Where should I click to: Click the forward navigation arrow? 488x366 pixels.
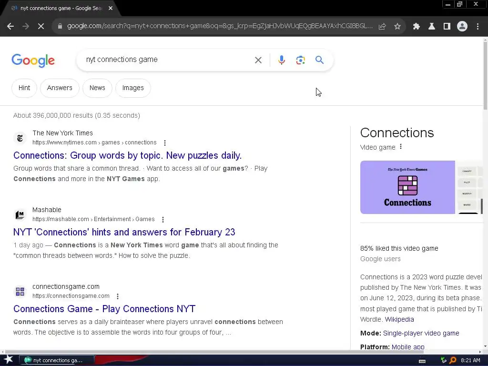(26, 27)
